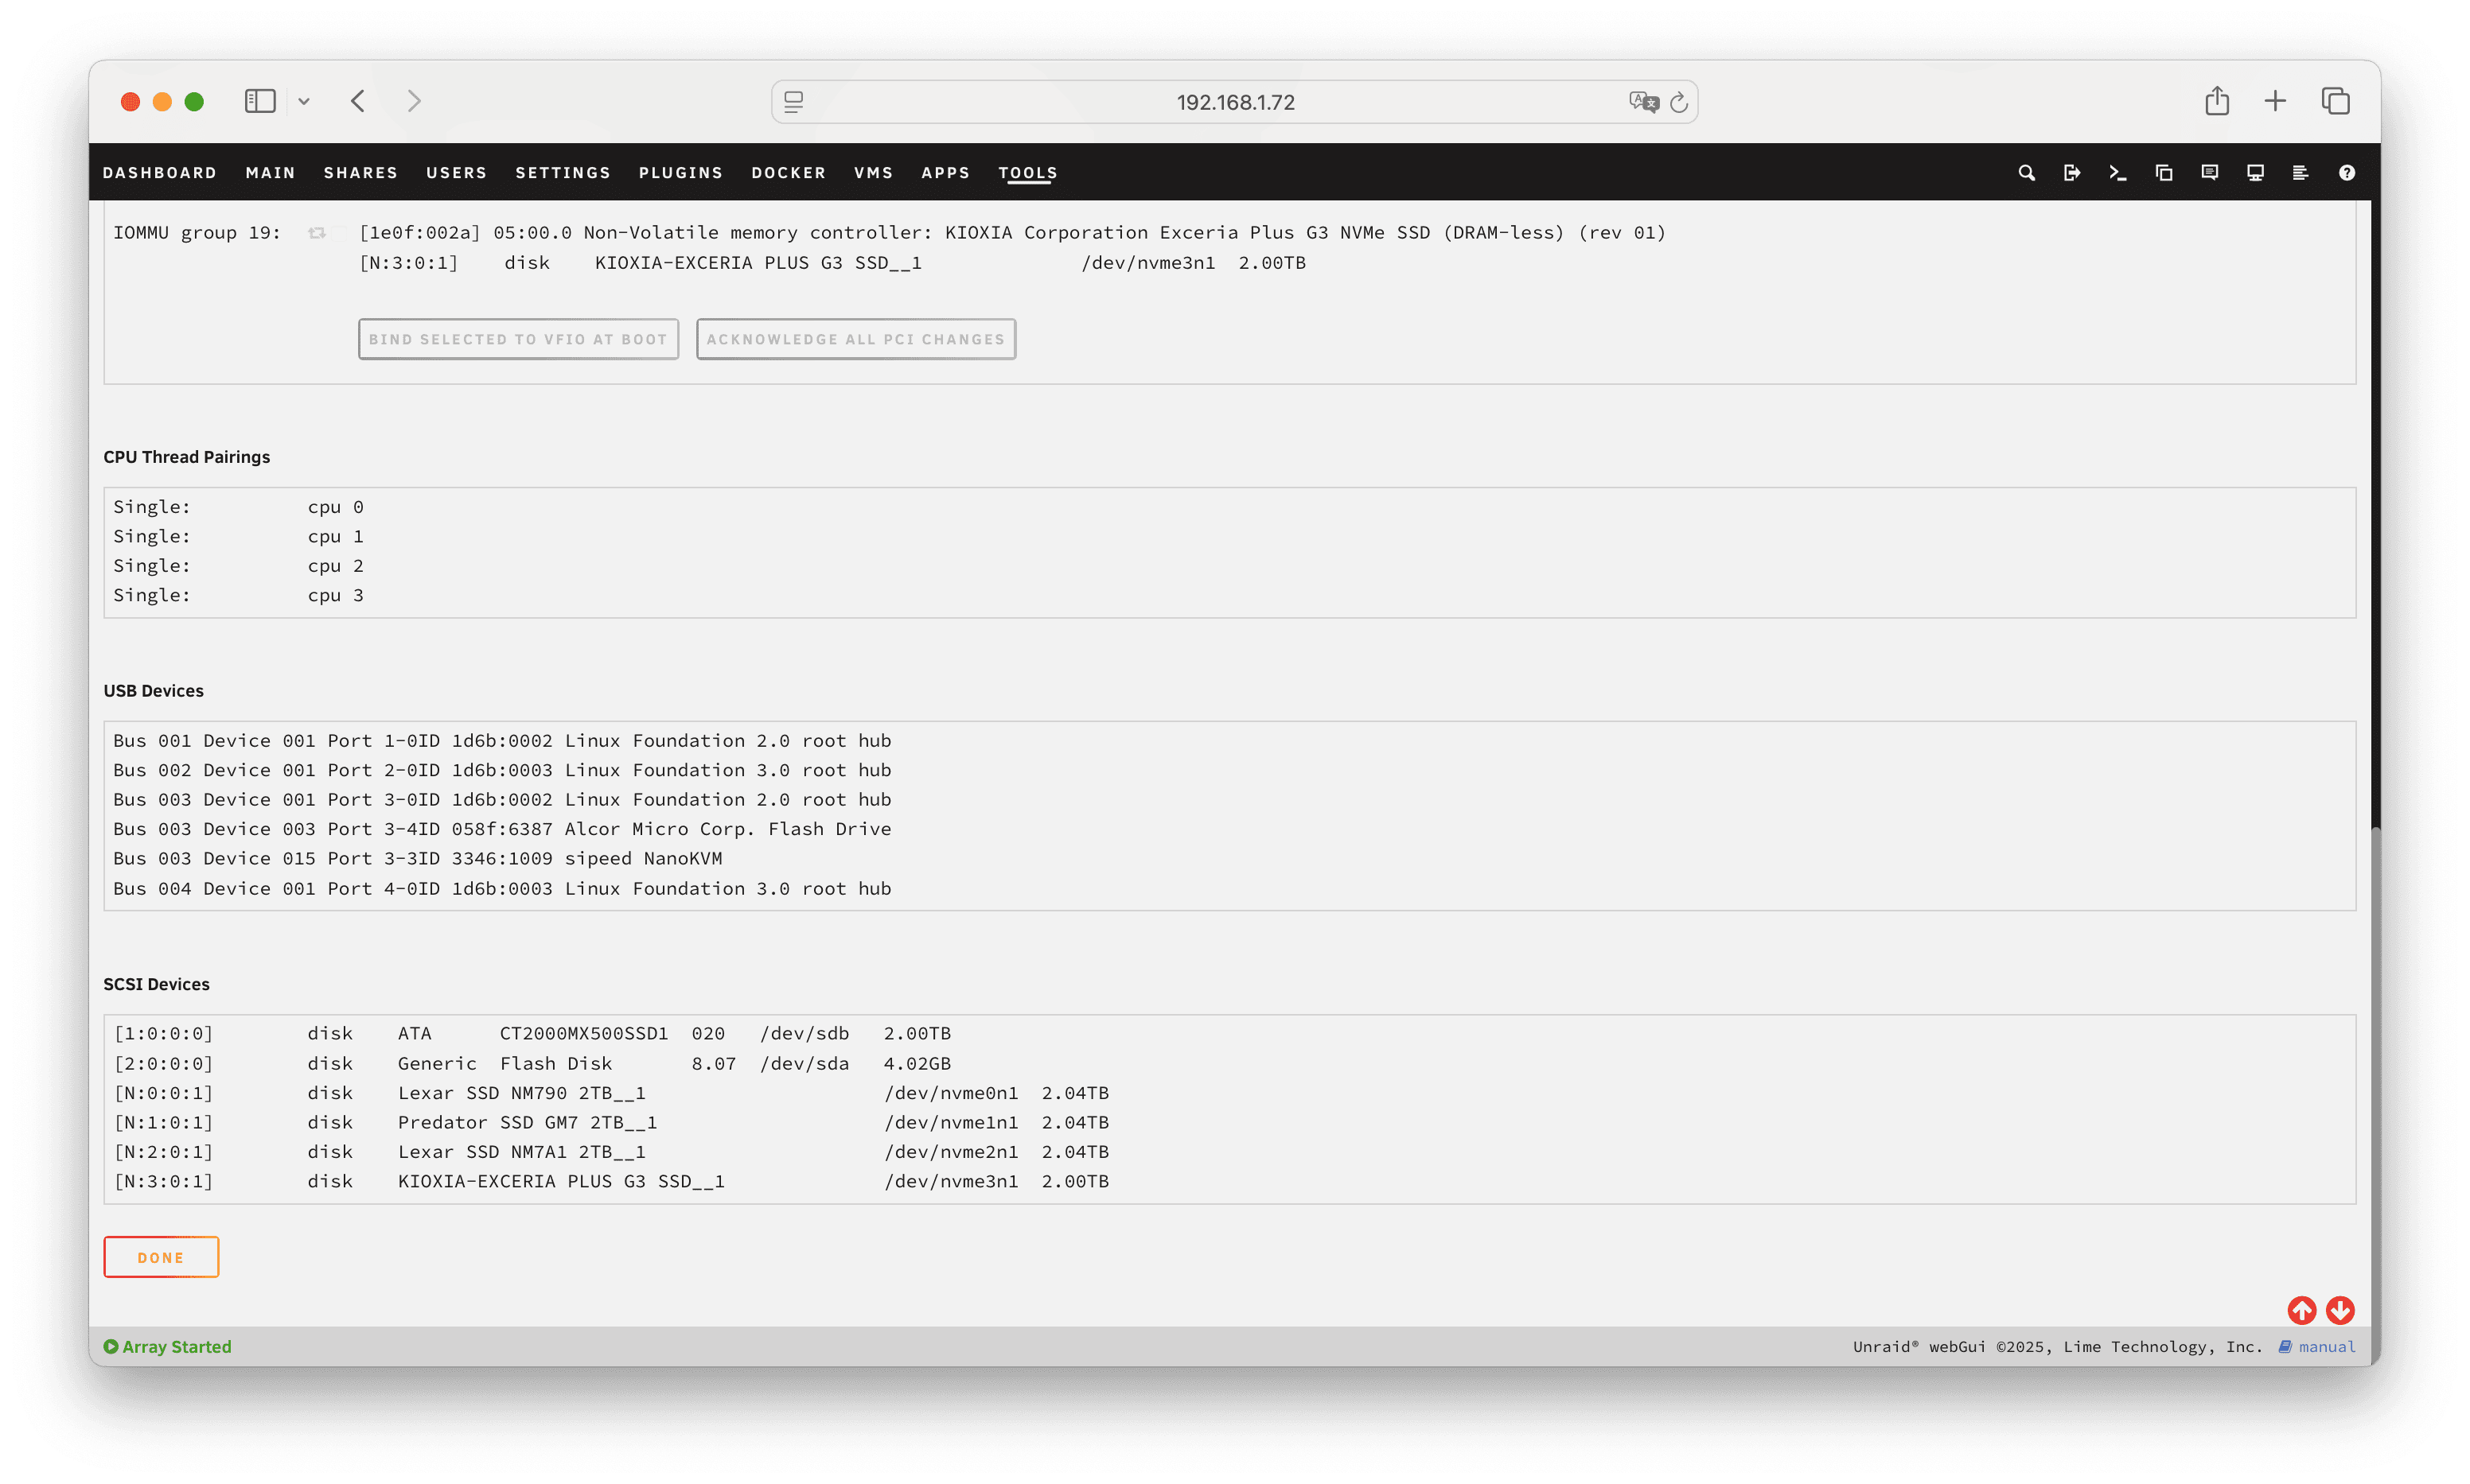
Task: Open the system log icon
Action: 2300,173
